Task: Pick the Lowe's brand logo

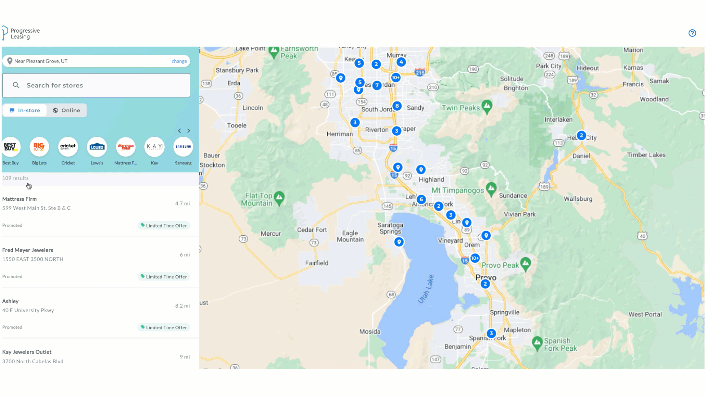Action: click(x=97, y=147)
